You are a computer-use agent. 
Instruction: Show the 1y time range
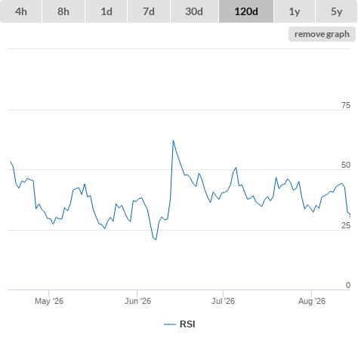[295, 11]
